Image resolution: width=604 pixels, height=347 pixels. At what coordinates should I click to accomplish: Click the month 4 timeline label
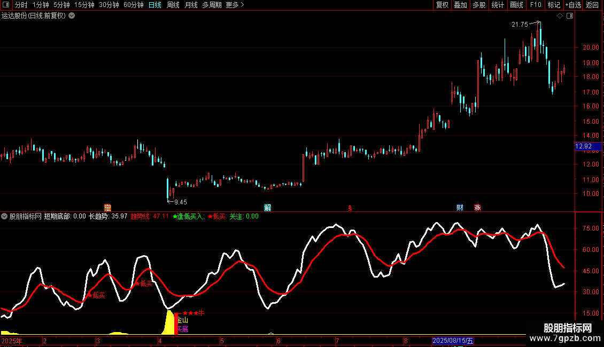click(160, 341)
